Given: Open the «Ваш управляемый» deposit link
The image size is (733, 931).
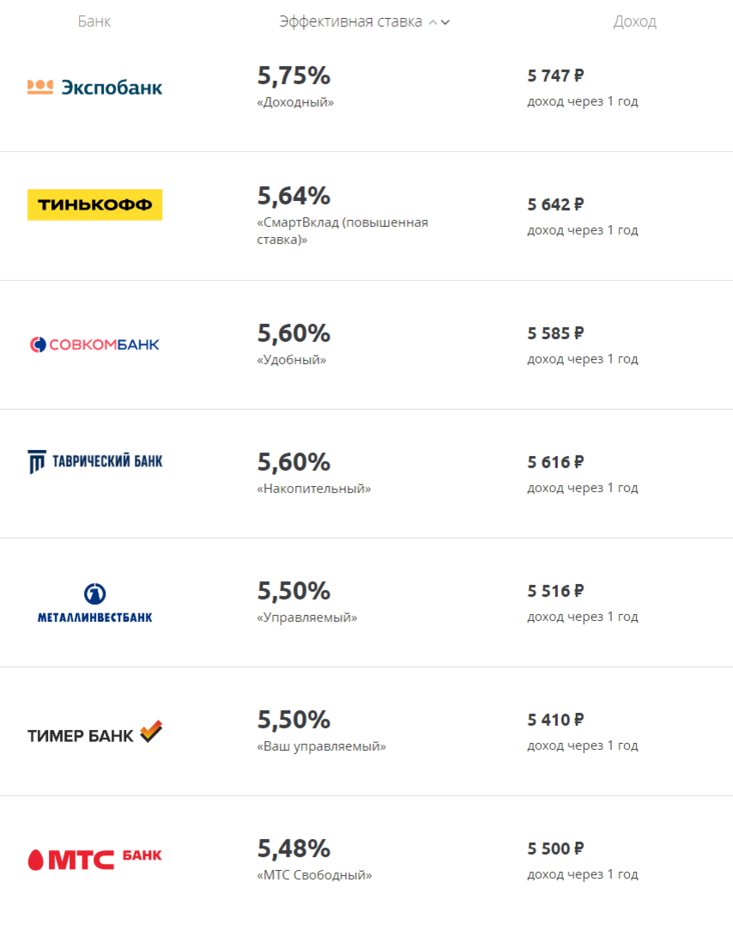Looking at the screenshot, I should pos(321,746).
